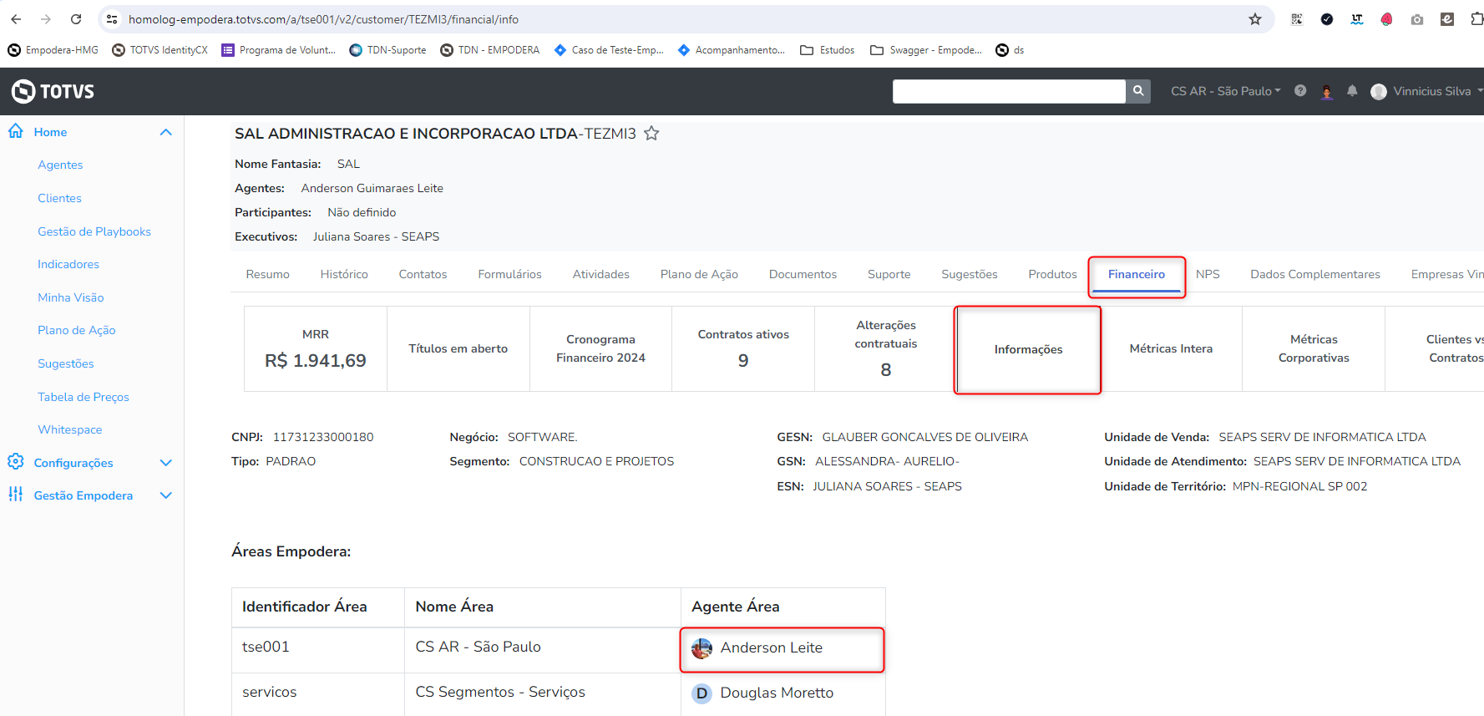Open the Dados Complementares tab
1484x716 pixels.
click(x=1315, y=274)
